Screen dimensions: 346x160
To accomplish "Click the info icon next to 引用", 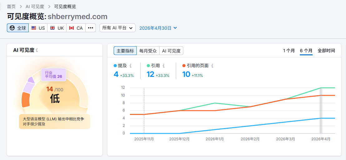I will click(x=164, y=66).
